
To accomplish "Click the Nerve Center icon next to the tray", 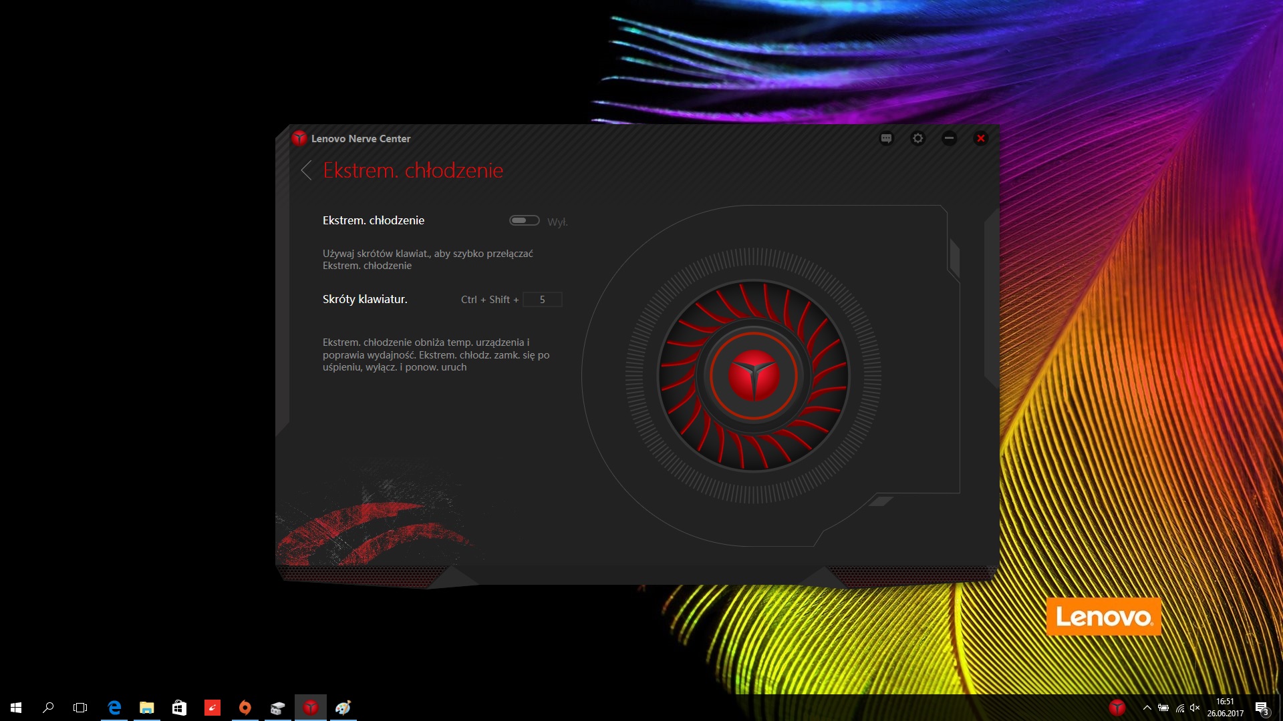I will 1117,708.
